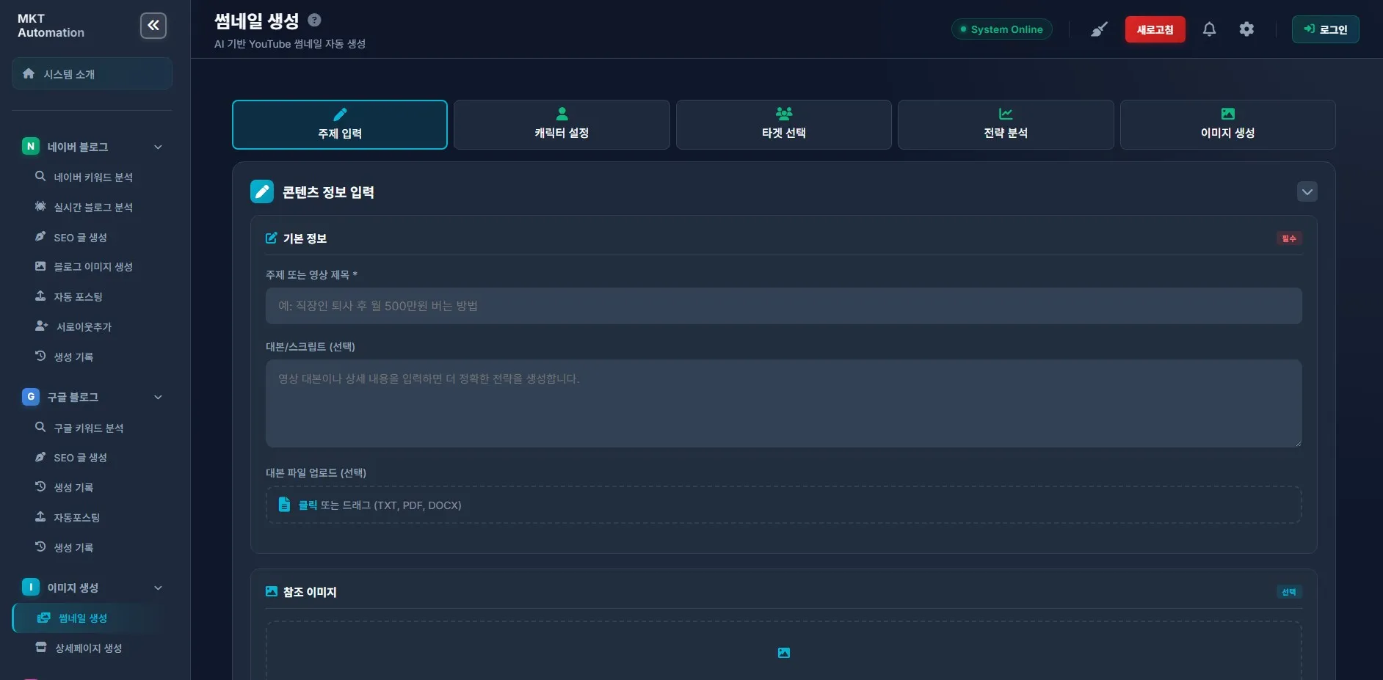The width and height of the screenshot is (1383, 680).
Task: Click 상세페이지 생성 sidebar icon
Action: 41,647
